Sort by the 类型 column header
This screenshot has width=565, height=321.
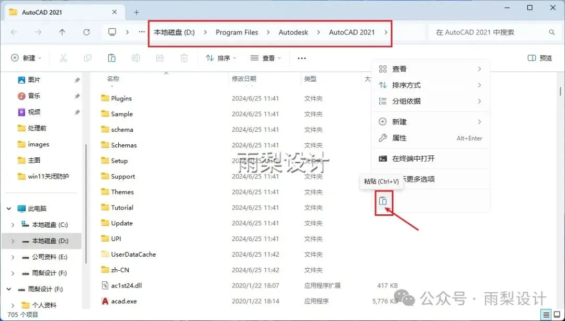click(x=310, y=78)
